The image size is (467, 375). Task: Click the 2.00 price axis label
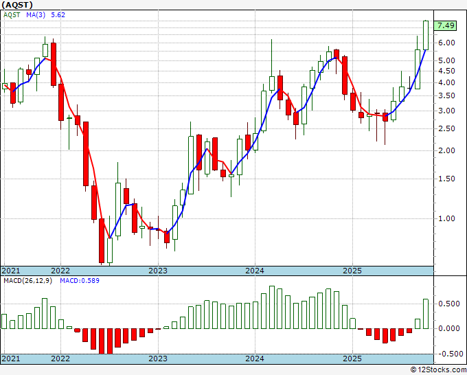(x=446, y=150)
